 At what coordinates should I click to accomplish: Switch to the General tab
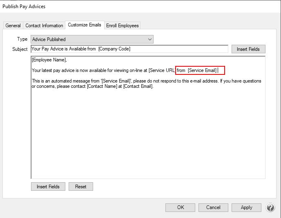(13, 26)
